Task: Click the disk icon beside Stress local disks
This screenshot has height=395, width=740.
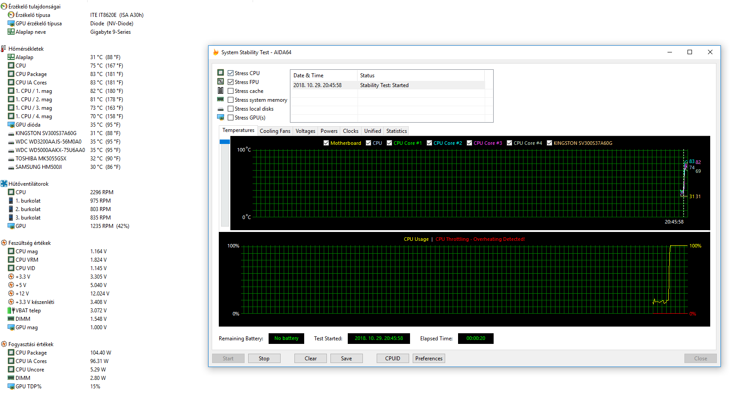Action: click(221, 109)
